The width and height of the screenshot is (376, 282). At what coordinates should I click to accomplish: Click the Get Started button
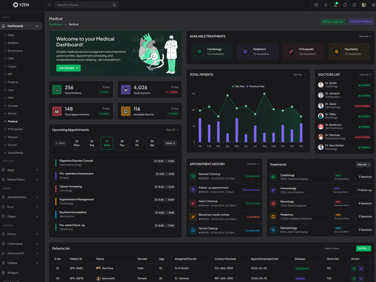68,68
